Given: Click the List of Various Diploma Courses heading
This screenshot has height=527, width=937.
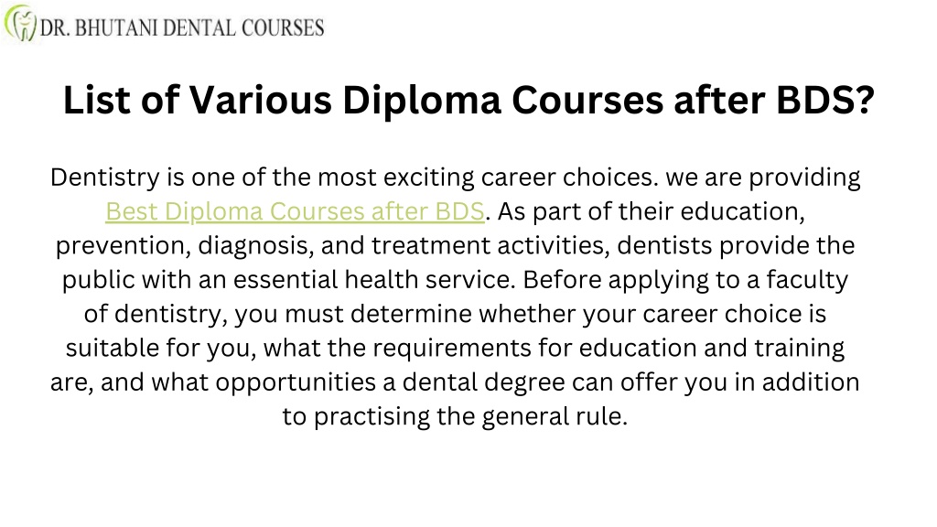Looking at the screenshot, I should coord(469,100).
